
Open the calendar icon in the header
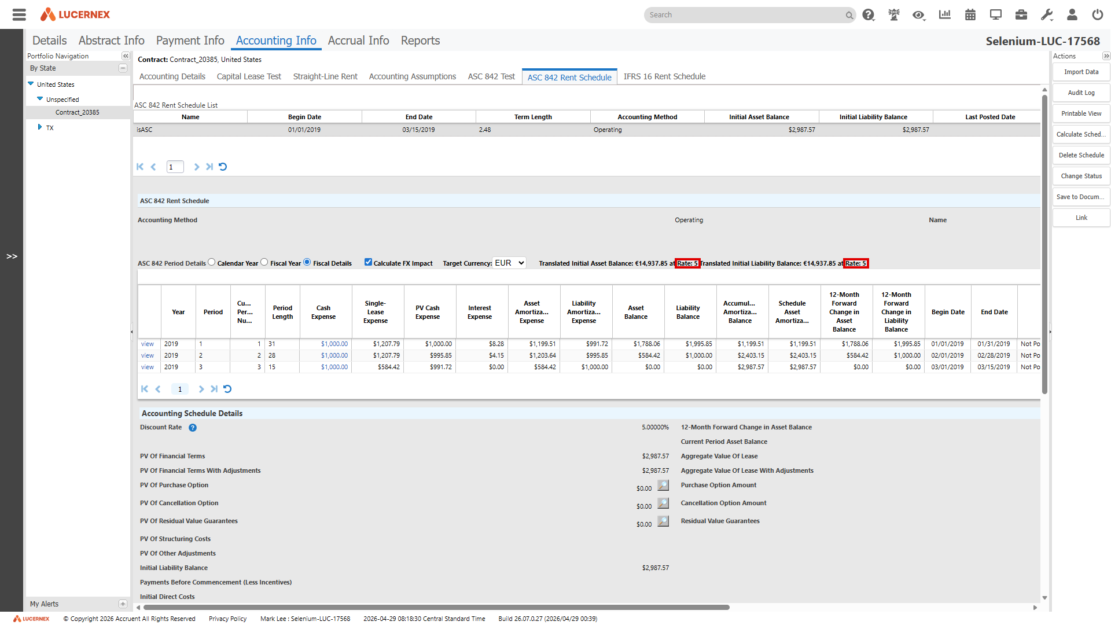click(x=970, y=15)
